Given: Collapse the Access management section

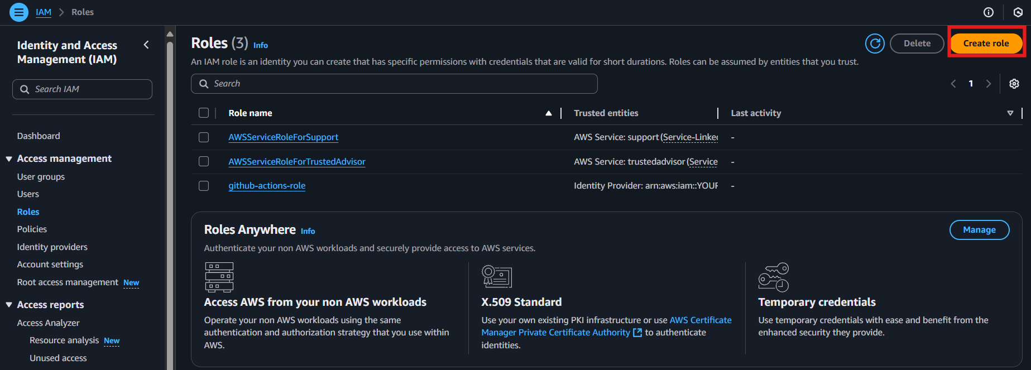Looking at the screenshot, I should (9, 159).
